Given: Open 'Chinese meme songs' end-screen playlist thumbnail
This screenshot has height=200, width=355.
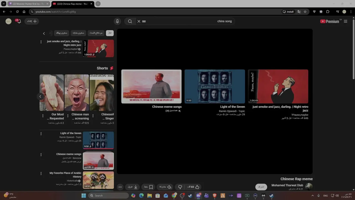Looking at the screenshot, I should click(151, 86).
